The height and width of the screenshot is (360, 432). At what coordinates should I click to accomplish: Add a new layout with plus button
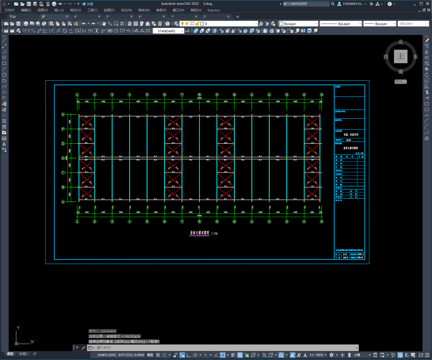click(34, 354)
